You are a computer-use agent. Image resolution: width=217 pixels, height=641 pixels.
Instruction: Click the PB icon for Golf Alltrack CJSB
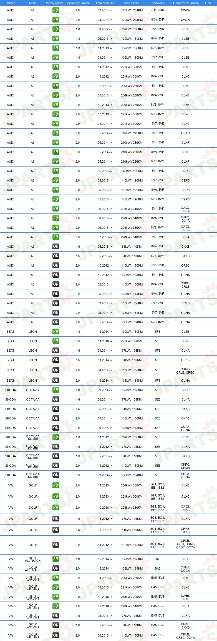56,559
